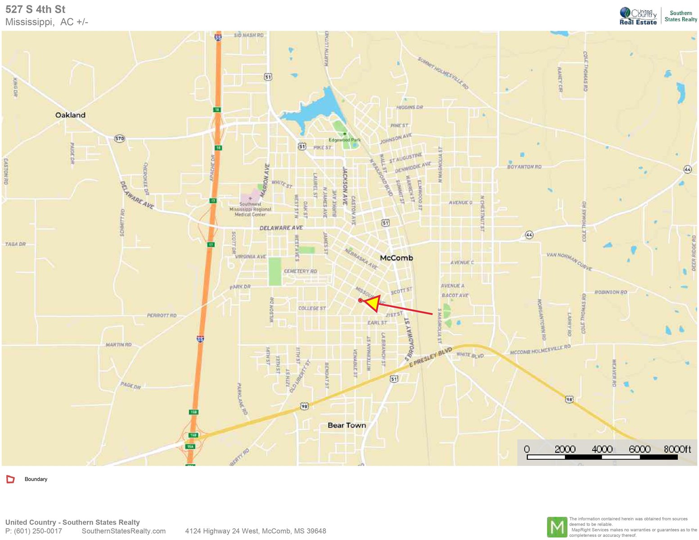
Task: Click the TAGA DR label
Action: (15, 244)
